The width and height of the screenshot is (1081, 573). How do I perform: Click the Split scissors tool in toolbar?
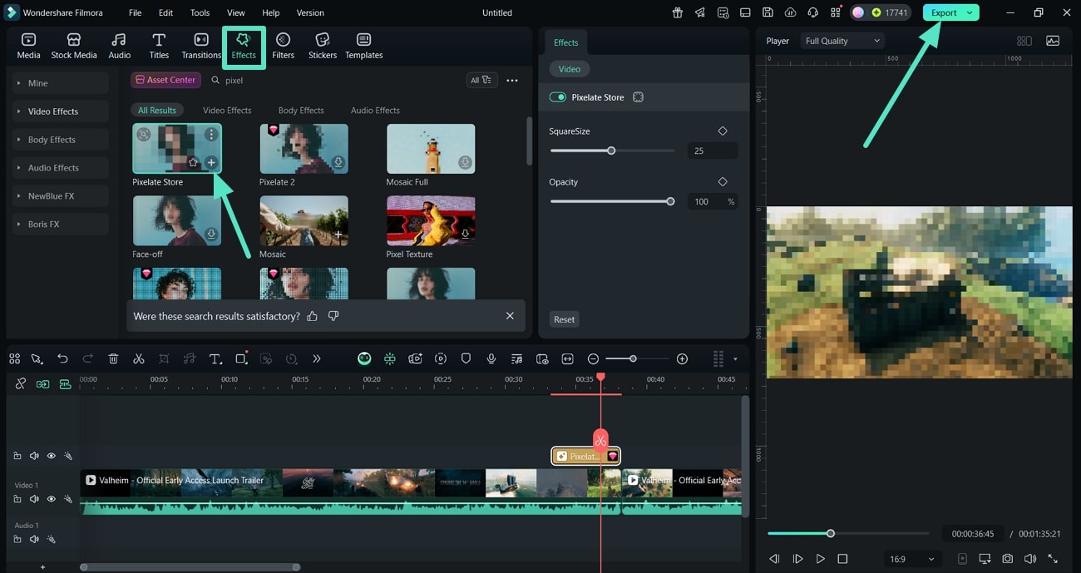(139, 358)
